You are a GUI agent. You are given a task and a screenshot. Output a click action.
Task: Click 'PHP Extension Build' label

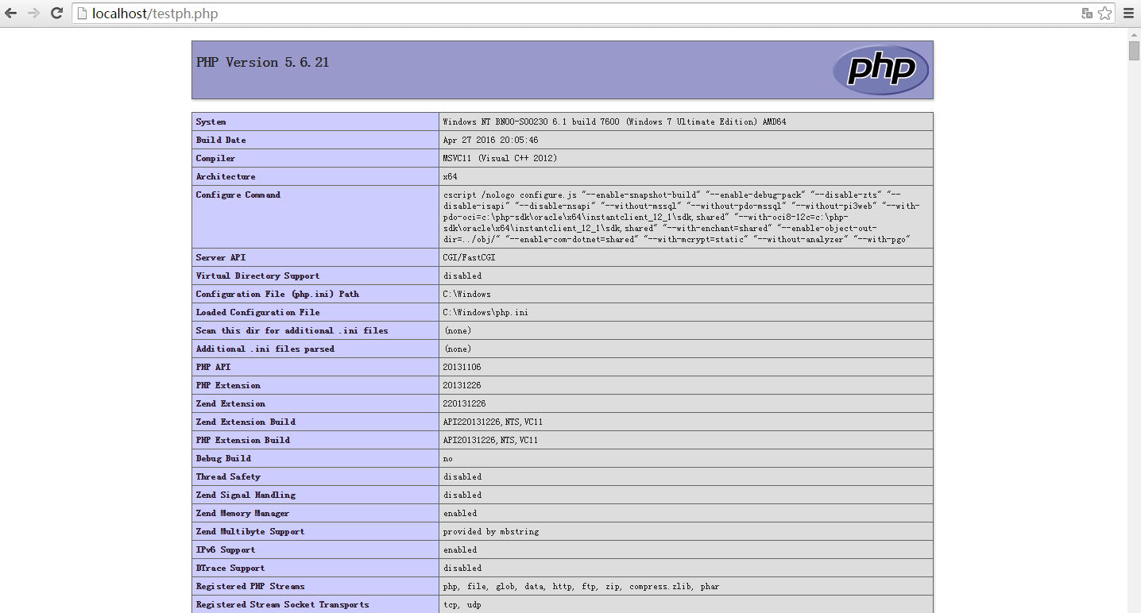243,440
